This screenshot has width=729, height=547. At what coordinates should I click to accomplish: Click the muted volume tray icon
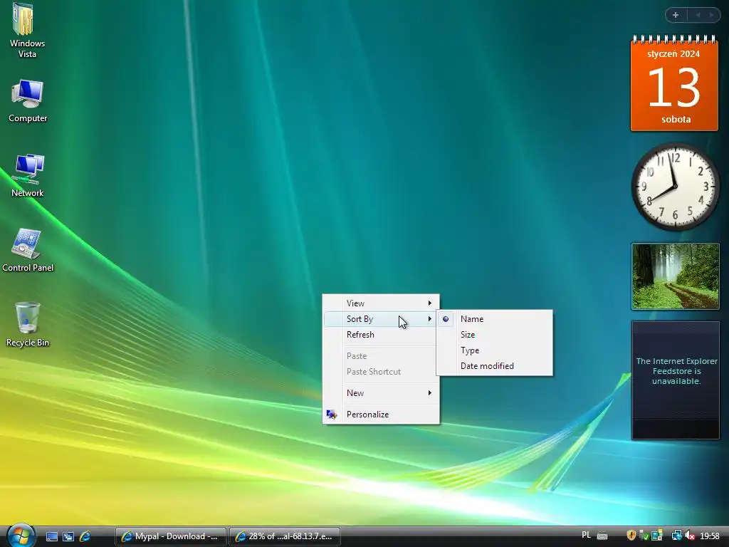click(690, 536)
